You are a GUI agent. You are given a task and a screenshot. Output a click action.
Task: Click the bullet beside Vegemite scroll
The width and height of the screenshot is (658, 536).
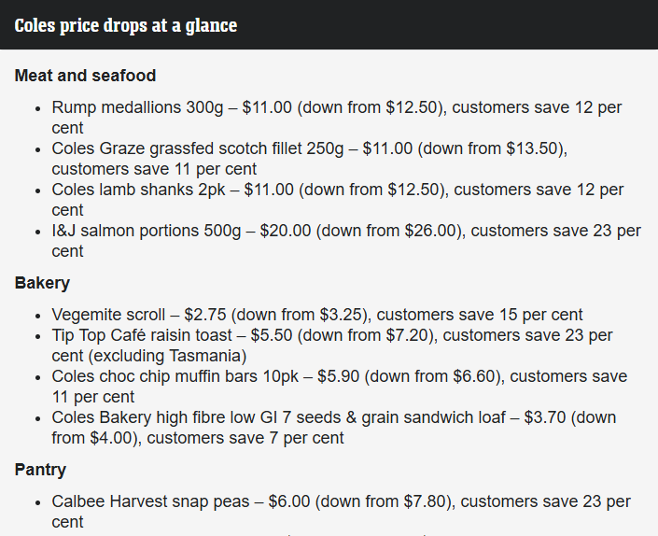point(38,316)
